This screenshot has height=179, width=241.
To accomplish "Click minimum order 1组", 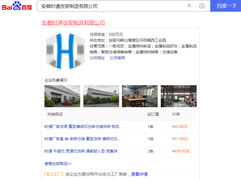I will 151,139.
